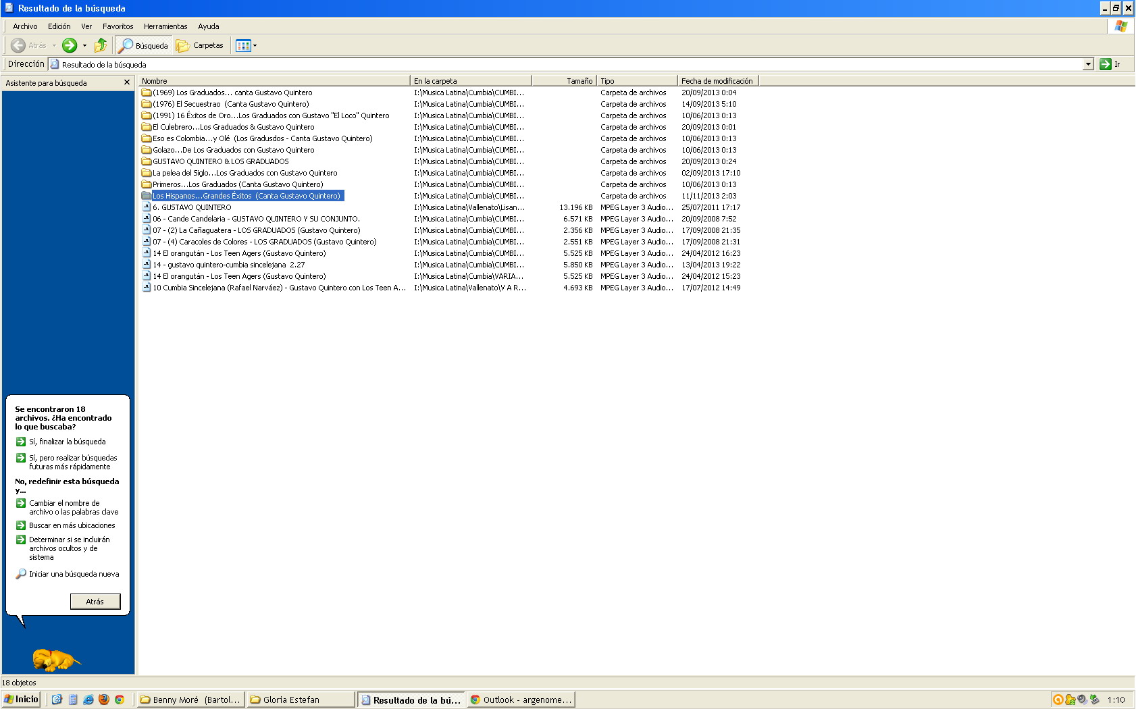Open the Favoritos menu
The width and height of the screenshot is (1136, 709).
(x=118, y=26)
